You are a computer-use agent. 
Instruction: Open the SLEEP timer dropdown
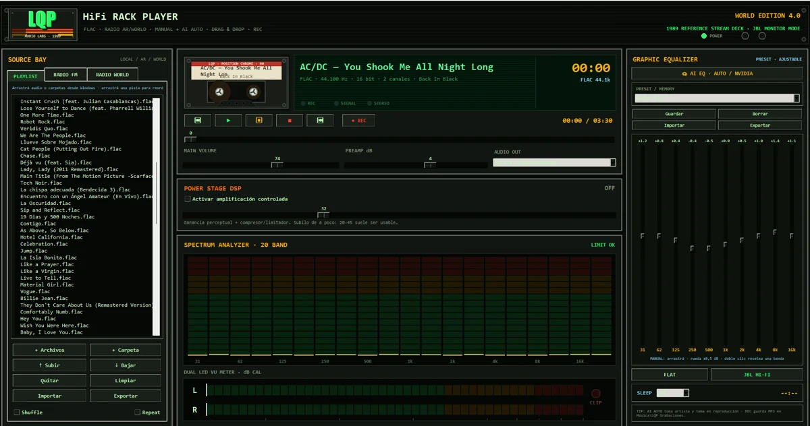click(x=673, y=393)
